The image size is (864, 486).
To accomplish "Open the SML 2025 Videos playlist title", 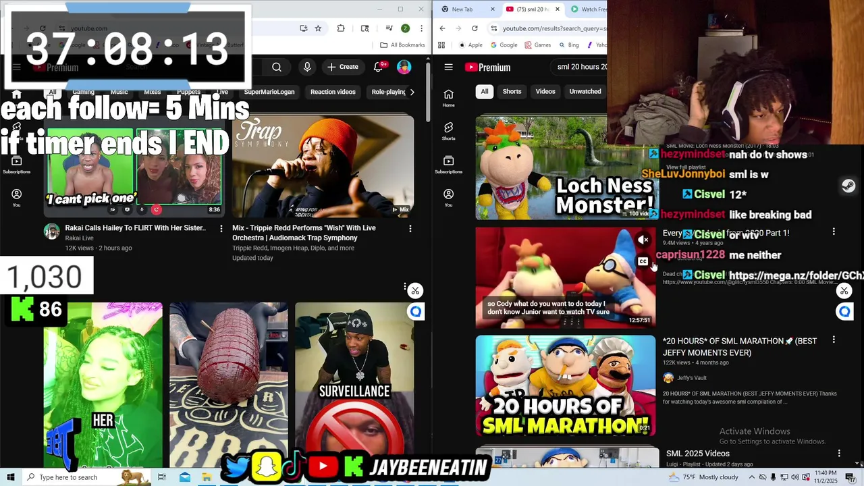I will point(698,454).
